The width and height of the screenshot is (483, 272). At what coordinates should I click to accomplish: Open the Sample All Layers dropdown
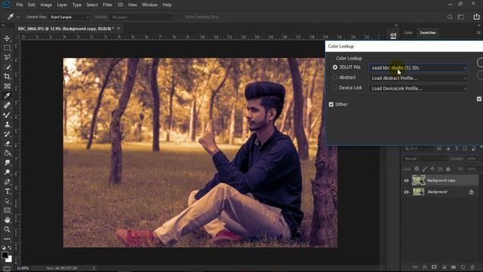(x=141, y=17)
